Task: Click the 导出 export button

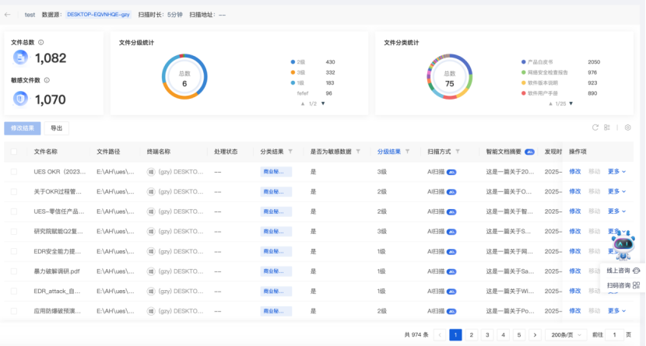Action: tap(57, 128)
